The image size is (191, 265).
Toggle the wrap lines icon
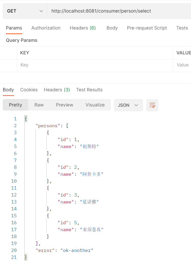point(152,105)
